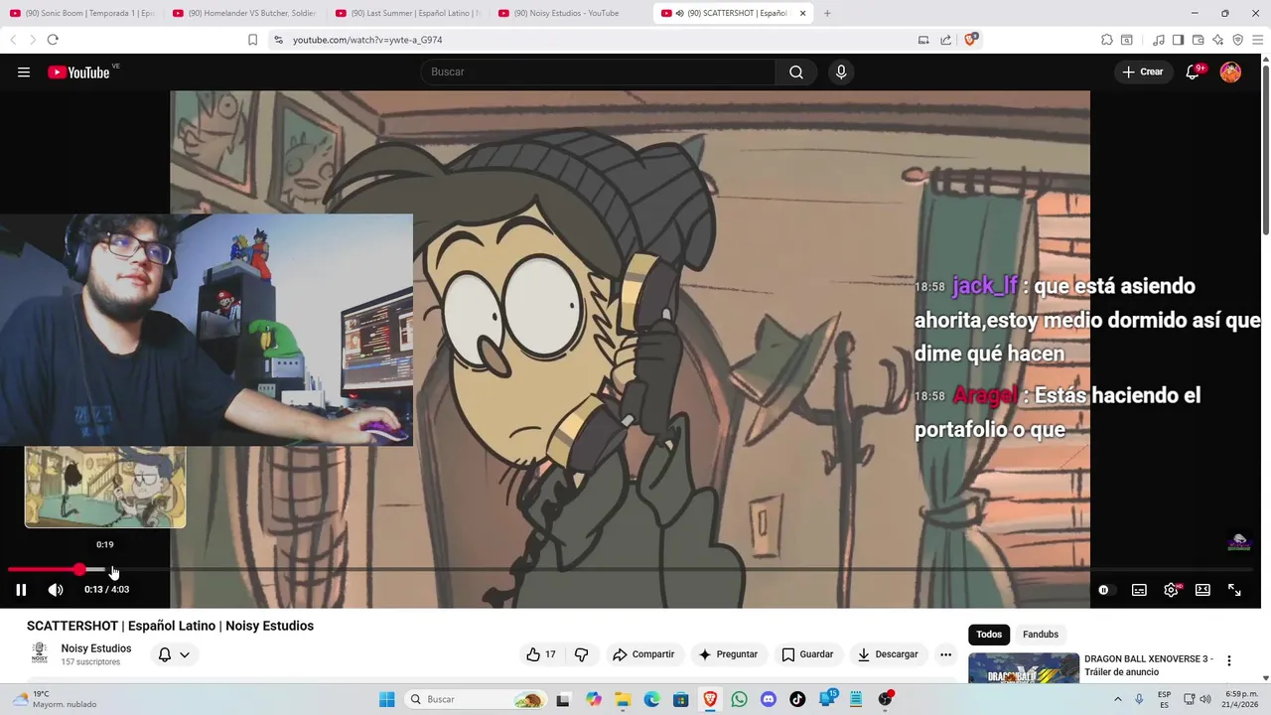
Task: Open browser extensions puzzle icon
Action: (1107, 40)
